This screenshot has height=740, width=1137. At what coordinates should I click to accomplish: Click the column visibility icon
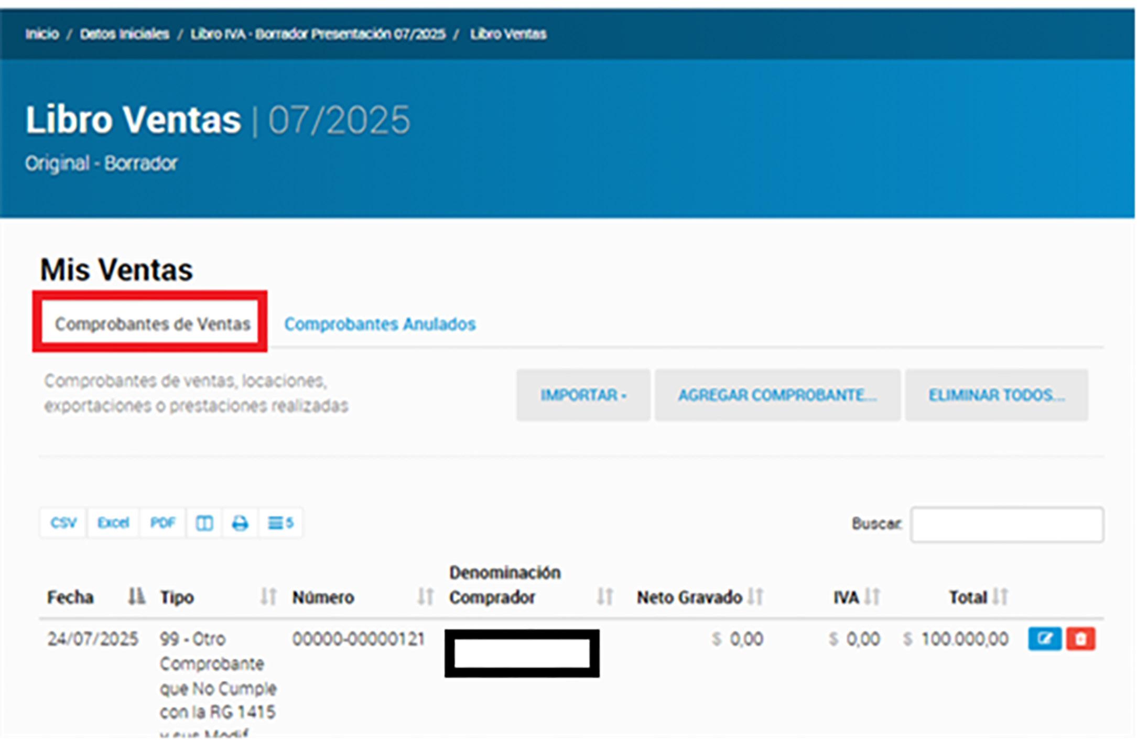(x=204, y=523)
